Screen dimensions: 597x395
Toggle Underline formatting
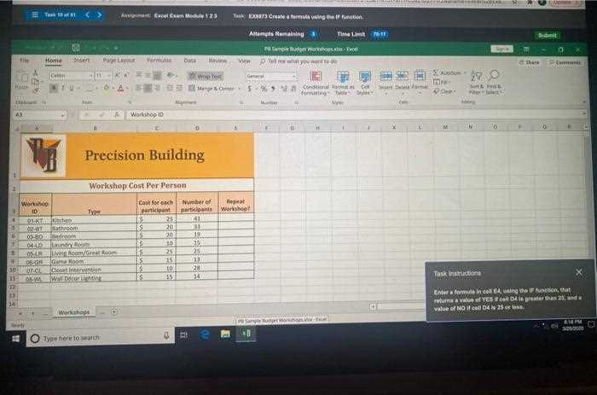71,89
